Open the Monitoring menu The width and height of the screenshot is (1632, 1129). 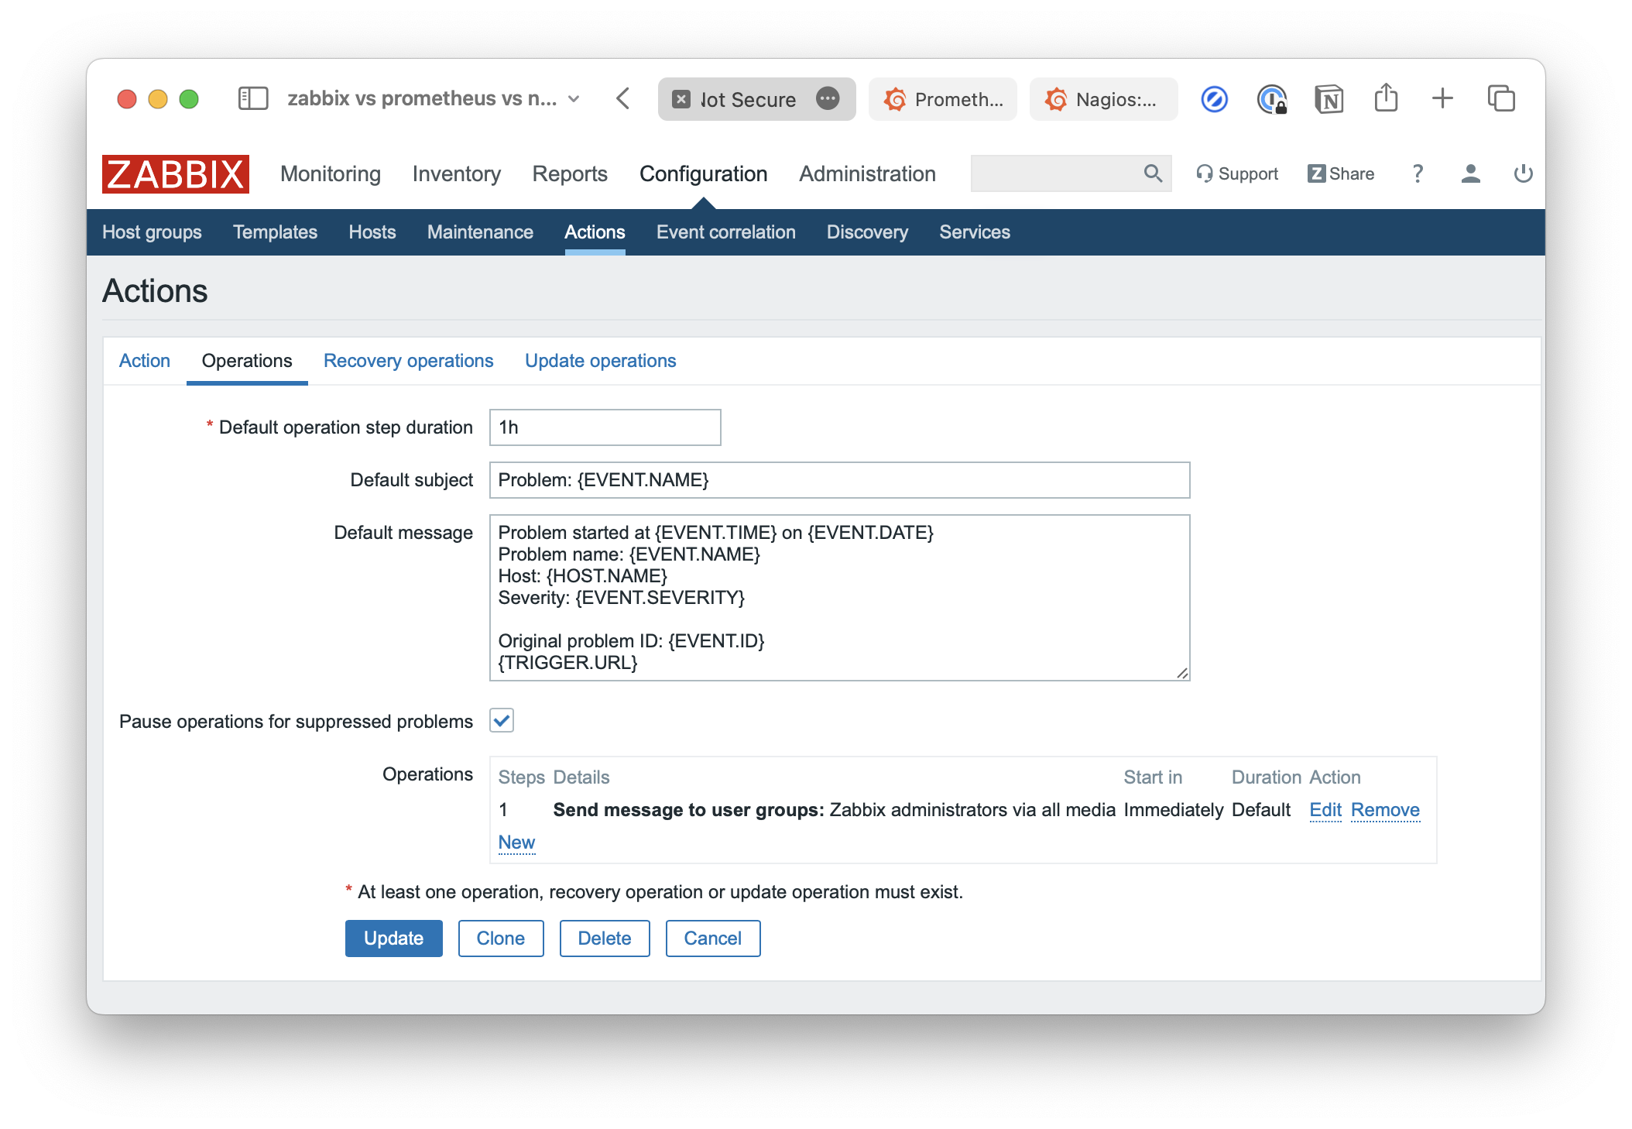[x=331, y=173]
